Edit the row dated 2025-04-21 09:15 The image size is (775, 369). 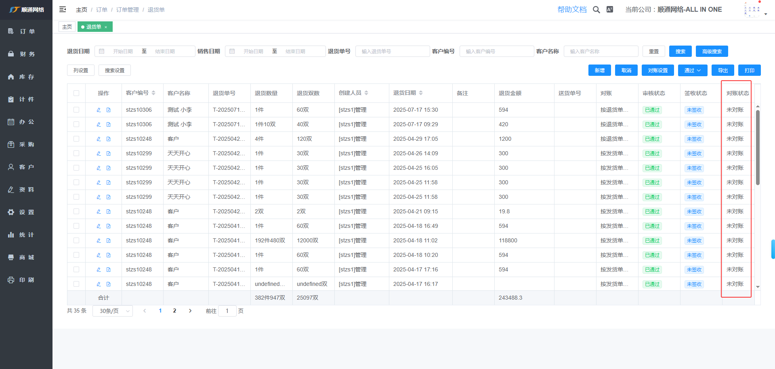click(99, 211)
